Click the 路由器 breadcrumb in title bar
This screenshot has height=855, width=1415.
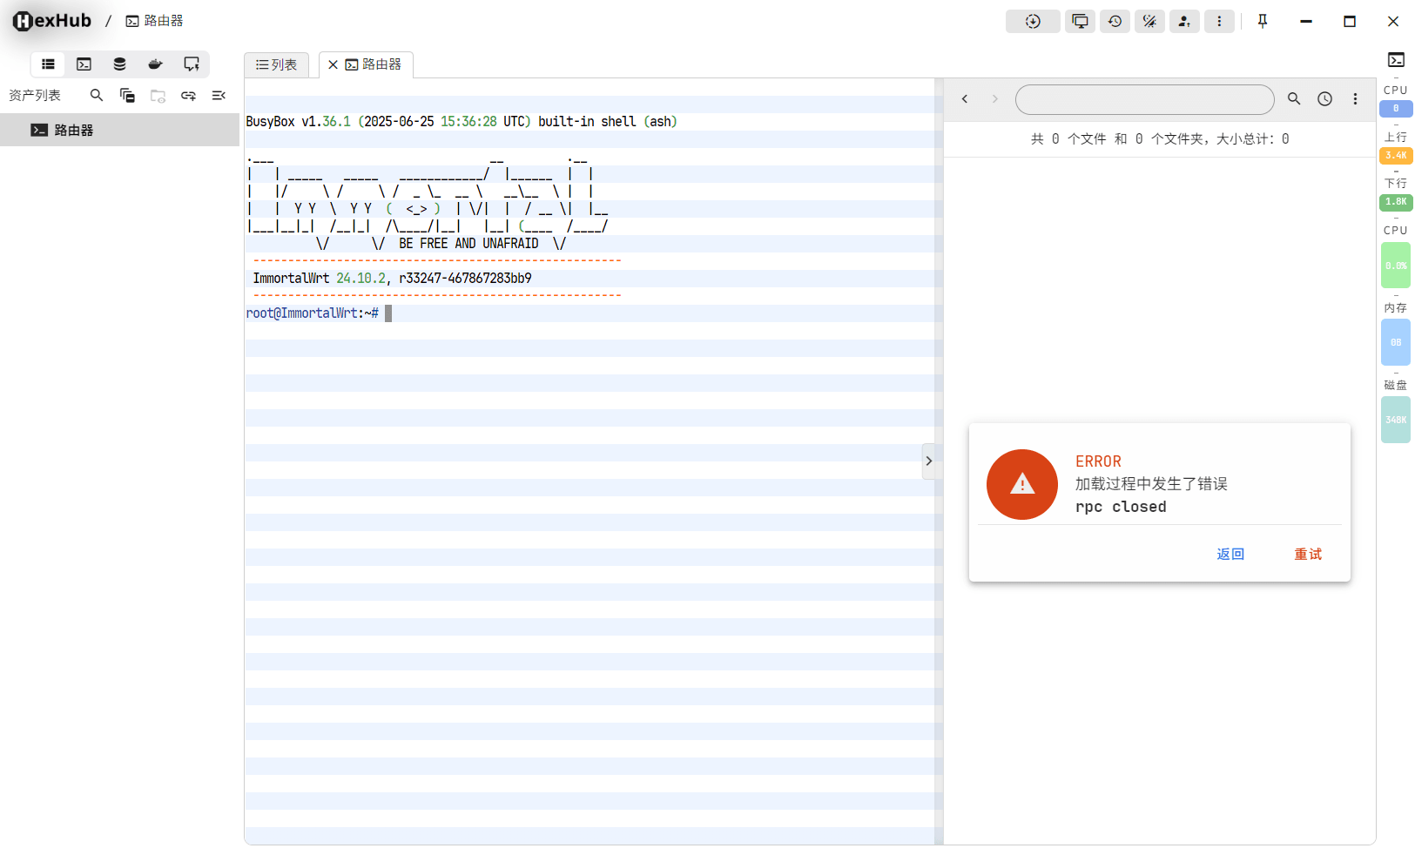154,21
